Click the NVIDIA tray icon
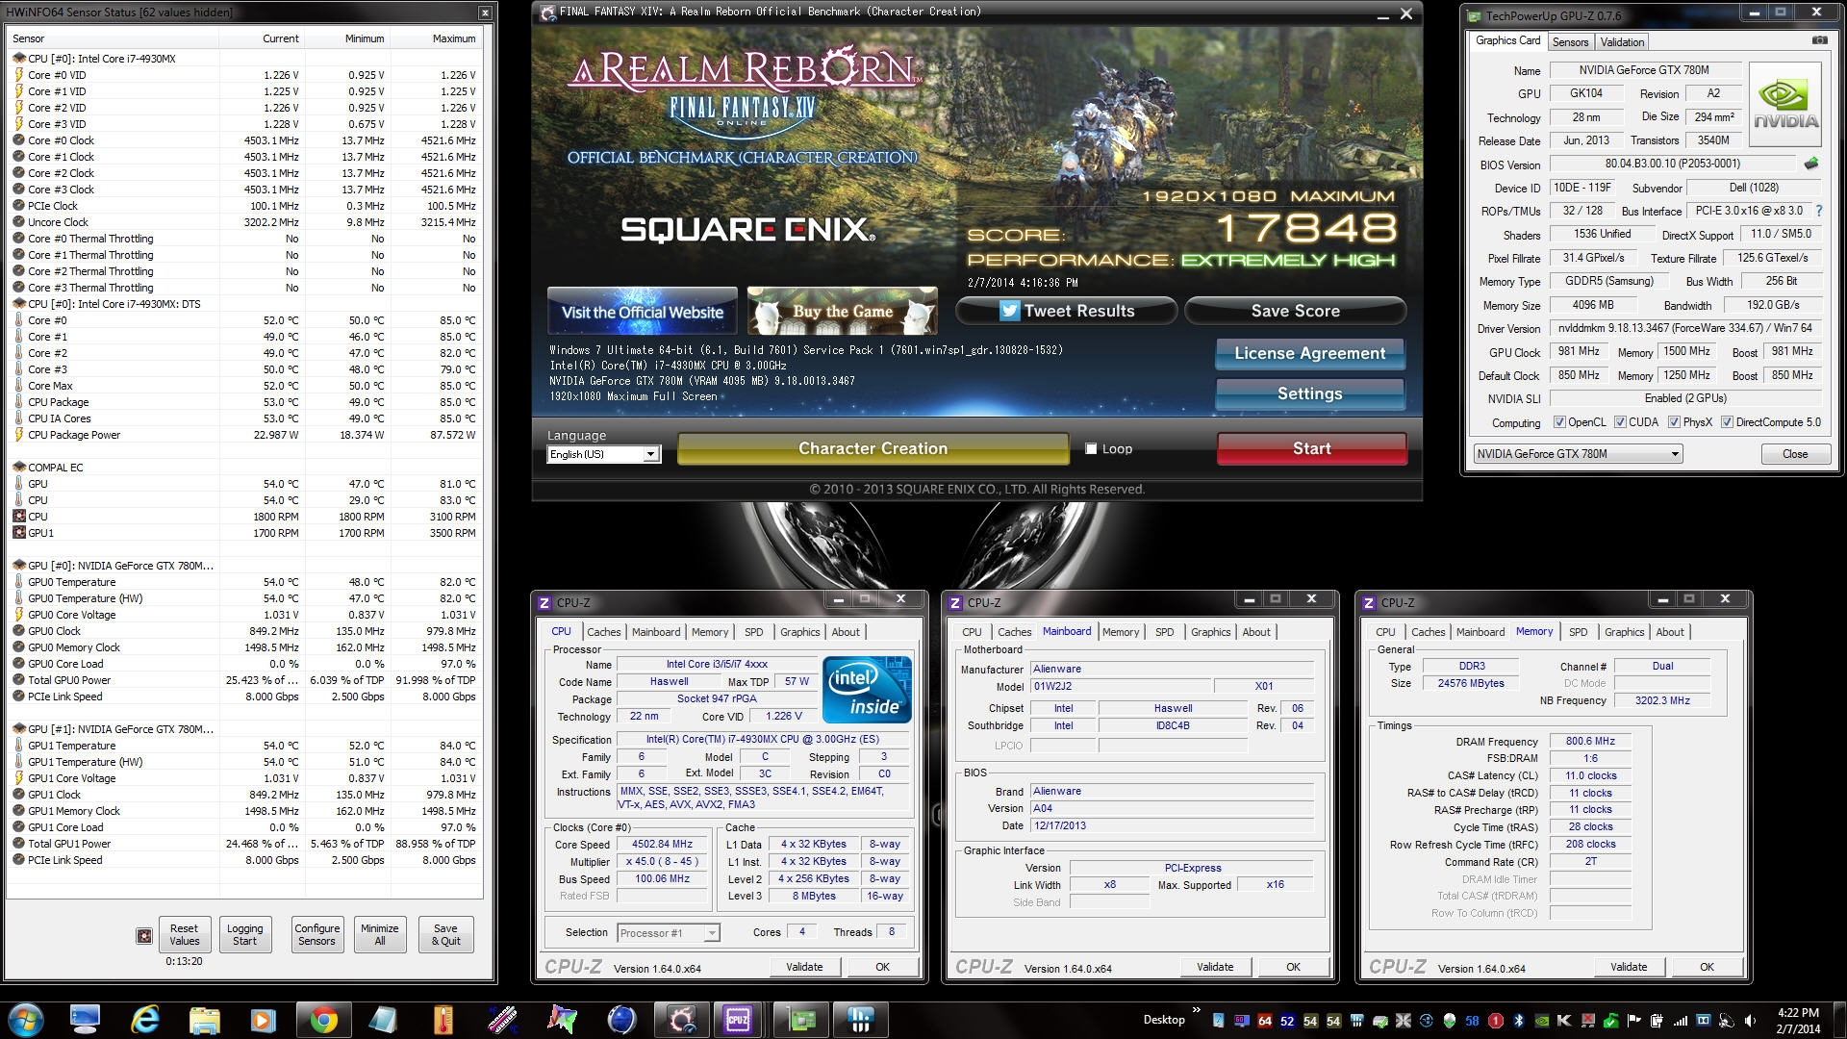 (x=1542, y=1021)
